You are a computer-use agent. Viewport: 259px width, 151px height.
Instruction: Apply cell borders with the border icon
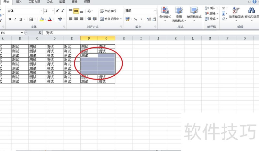click(31, 19)
